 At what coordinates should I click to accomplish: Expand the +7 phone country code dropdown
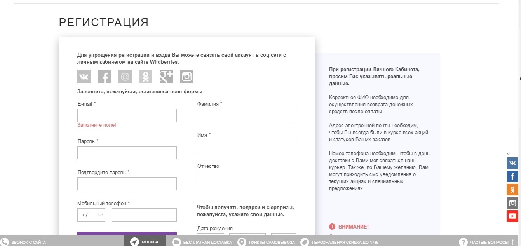pos(91,215)
